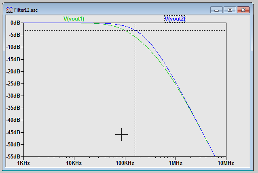
Task: Click the -5dB axis label
Action: pos(14,35)
